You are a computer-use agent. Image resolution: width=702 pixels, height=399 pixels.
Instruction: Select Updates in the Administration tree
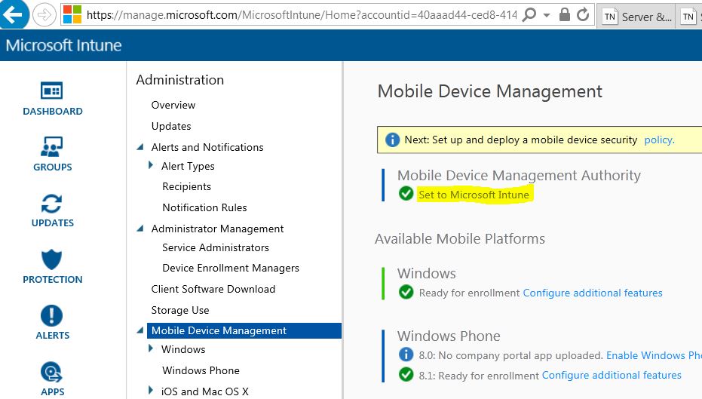click(x=171, y=126)
